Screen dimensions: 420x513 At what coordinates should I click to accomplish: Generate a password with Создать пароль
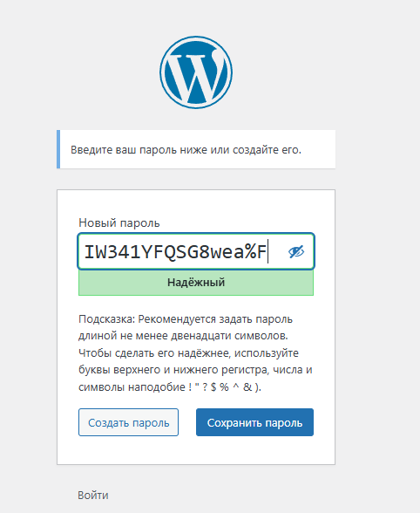(128, 422)
